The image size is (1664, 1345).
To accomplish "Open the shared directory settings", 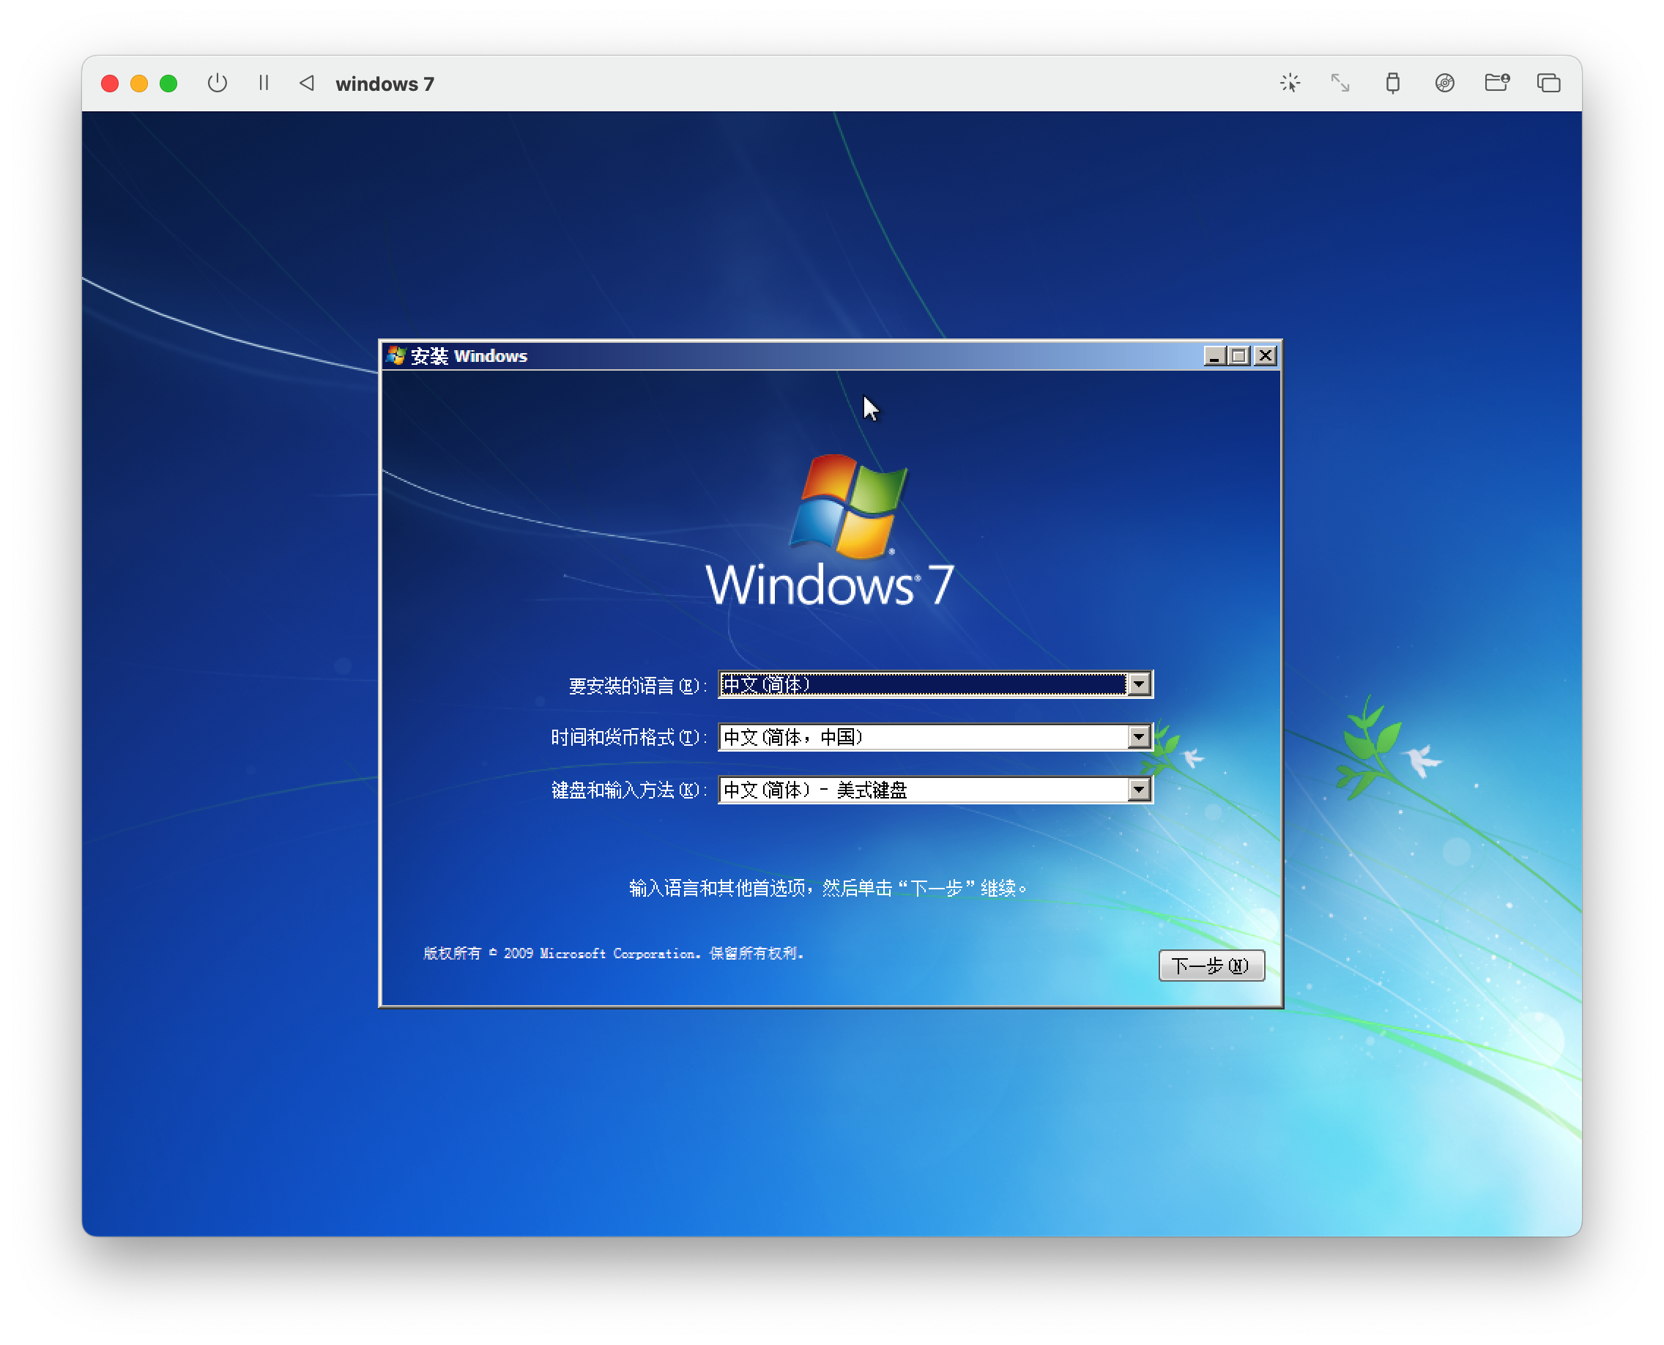I will (x=1497, y=83).
